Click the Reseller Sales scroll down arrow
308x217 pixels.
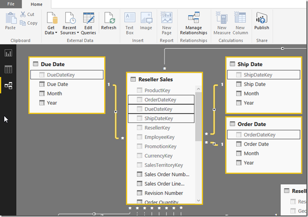click(198, 201)
